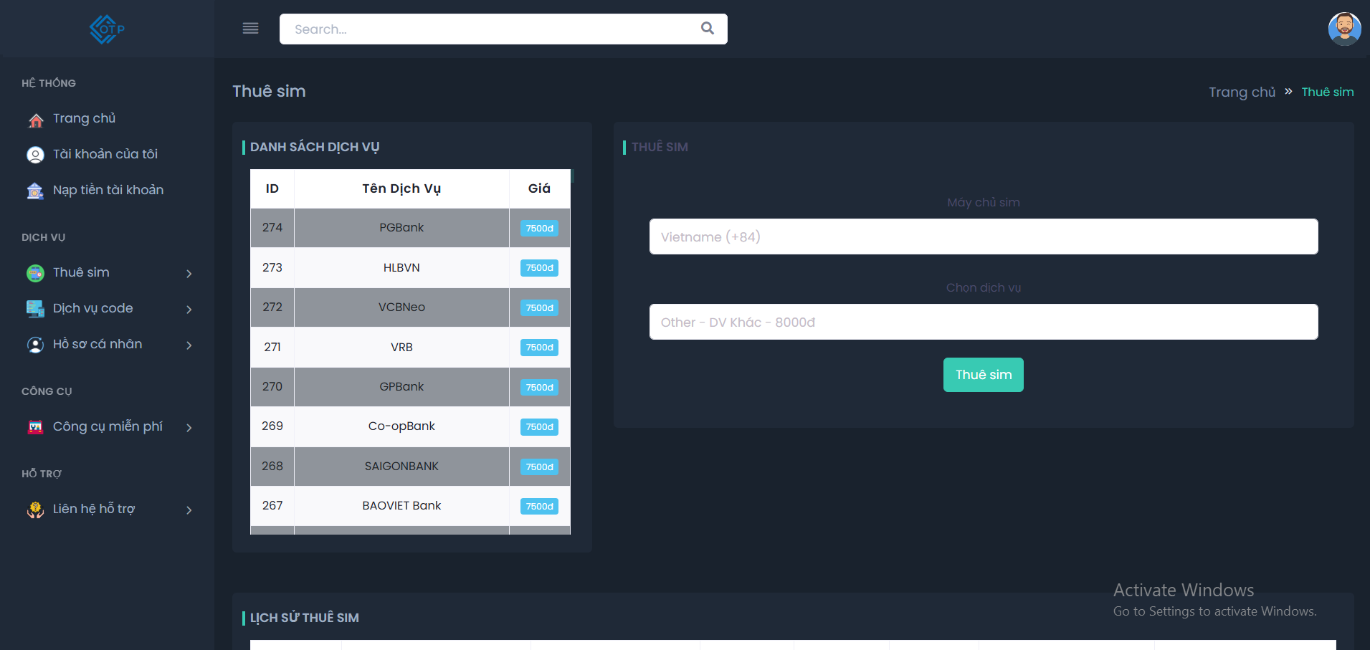Open Liên hệ hỗ trợ menu item
1370x650 pixels.
[94, 509]
